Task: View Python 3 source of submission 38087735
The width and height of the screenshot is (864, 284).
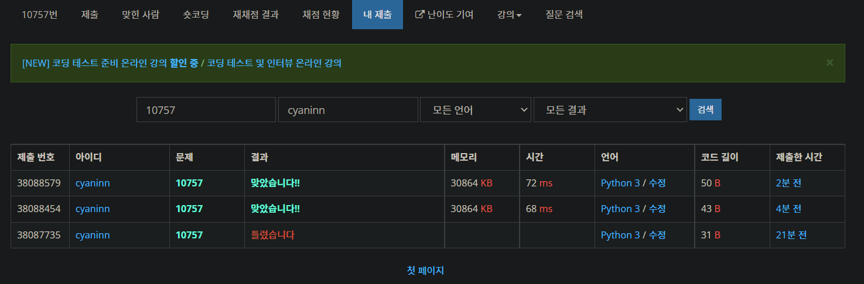Action: click(x=620, y=235)
